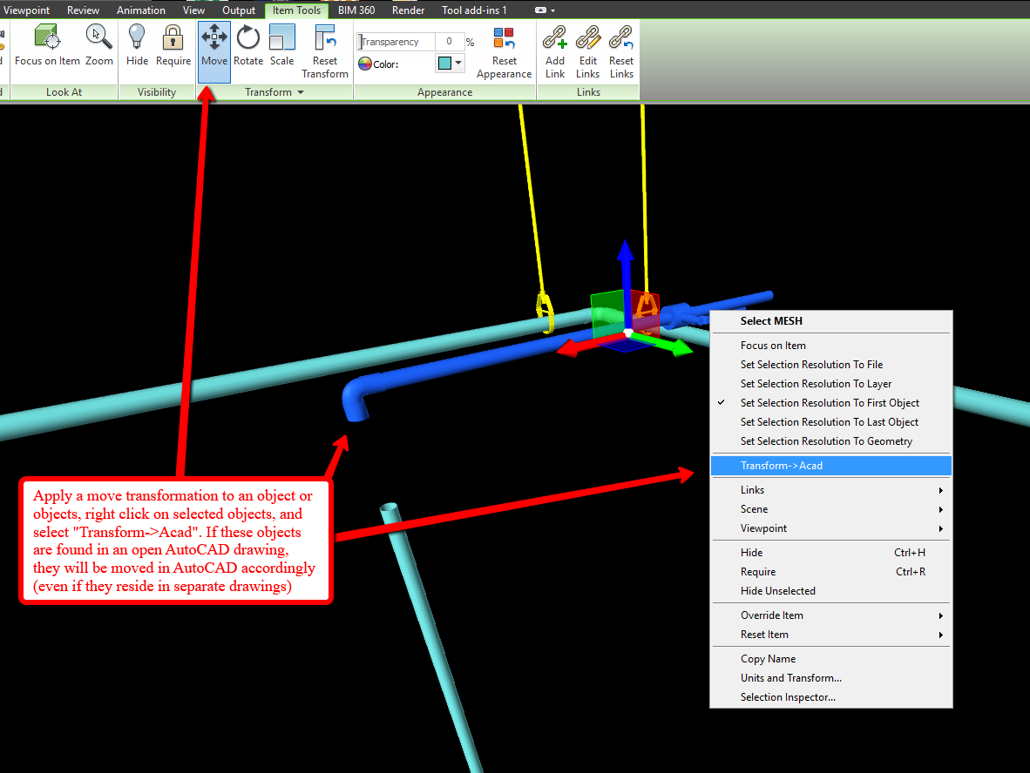Screen dimensions: 1030x773
Task: Check Set Selection Resolution To First Object
Action: click(x=830, y=403)
